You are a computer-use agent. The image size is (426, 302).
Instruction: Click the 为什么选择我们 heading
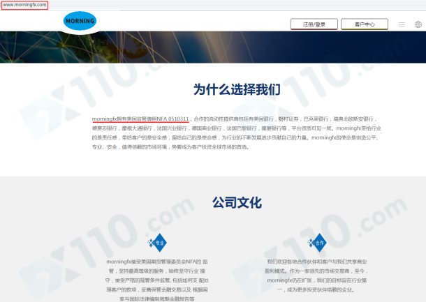[x=237, y=89]
